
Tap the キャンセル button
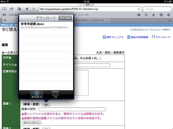[x=65, y=18]
